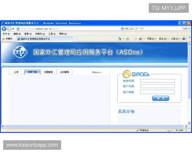Switch to the 名词解释 tab
The width and height of the screenshot is (192, 153).
[x=65, y=72]
